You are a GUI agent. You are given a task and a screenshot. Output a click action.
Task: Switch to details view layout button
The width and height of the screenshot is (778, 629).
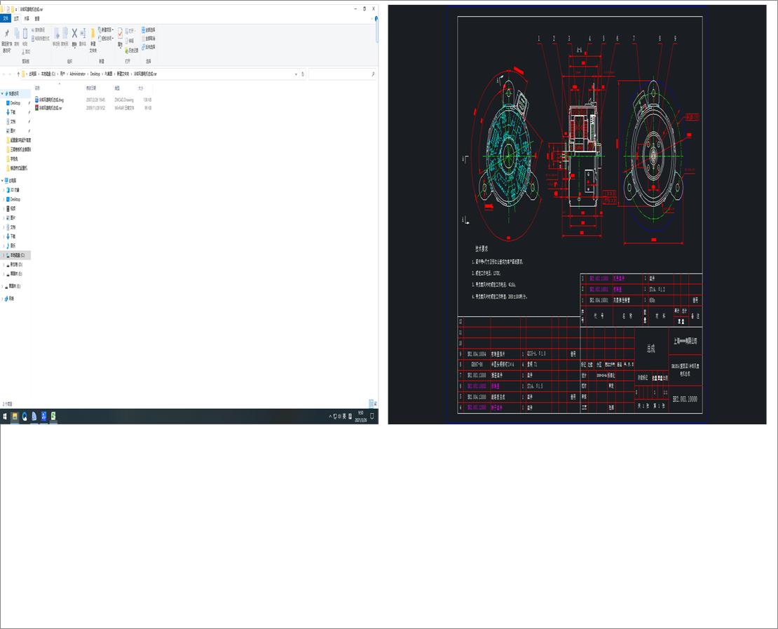click(371, 404)
